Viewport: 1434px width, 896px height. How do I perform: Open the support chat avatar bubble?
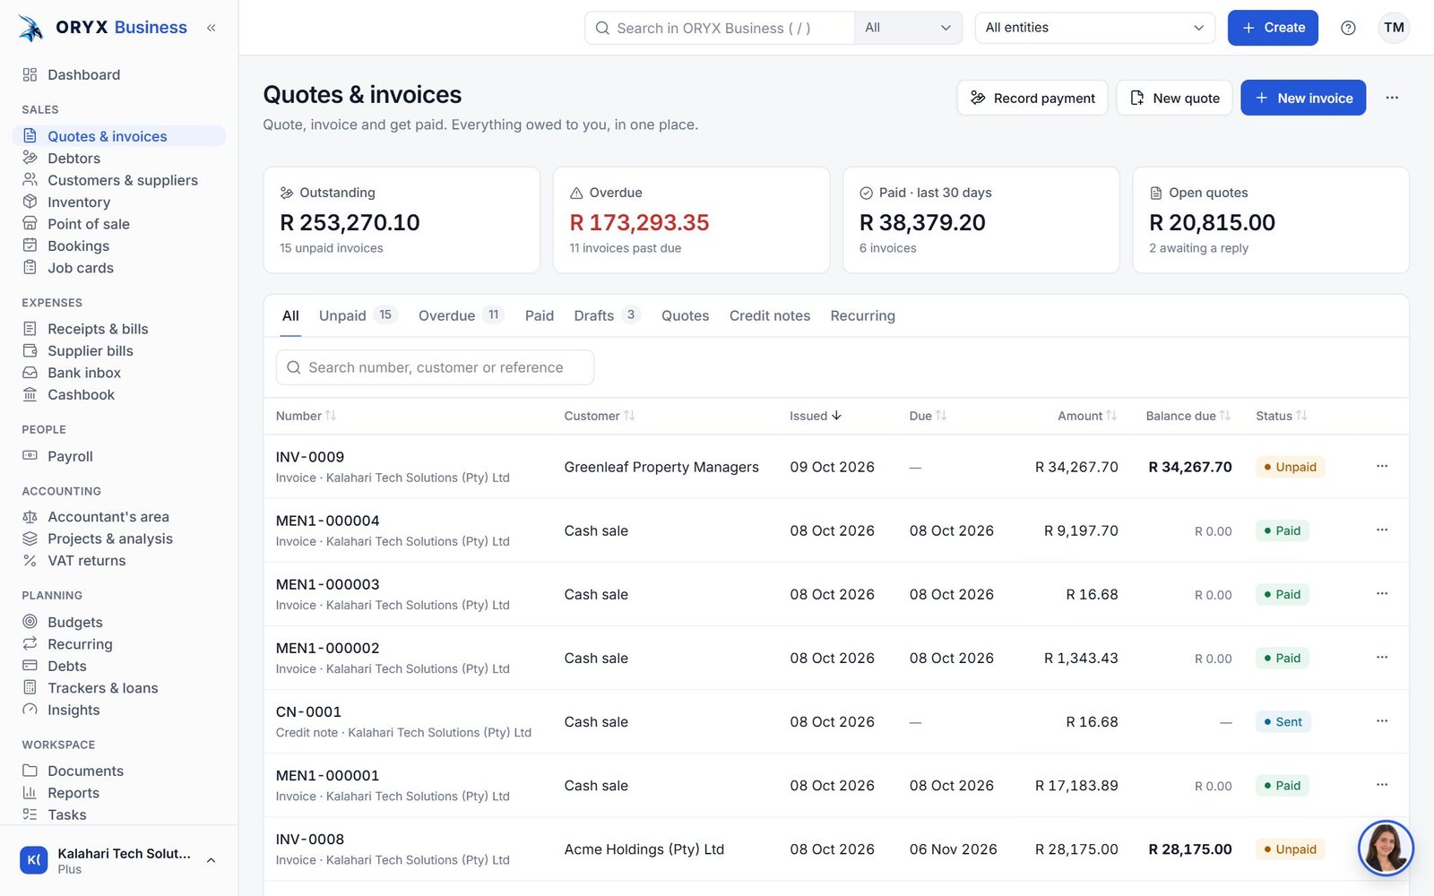pyautogui.click(x=1386, y=849)
